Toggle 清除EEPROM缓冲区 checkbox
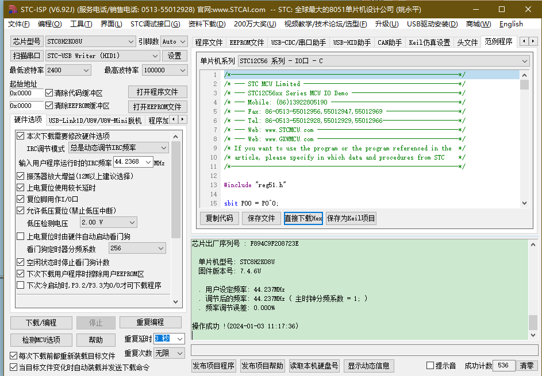The width and height of the screenshot is (542, 376). pos(49,106)
